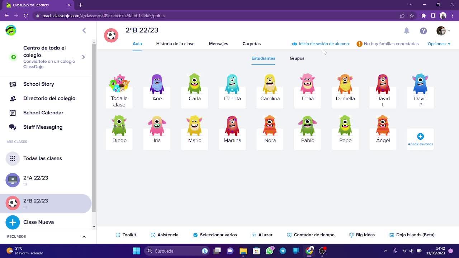This screenshot has width=459, height=258.
Task: Select student Diego
Action: coord(119,133)
